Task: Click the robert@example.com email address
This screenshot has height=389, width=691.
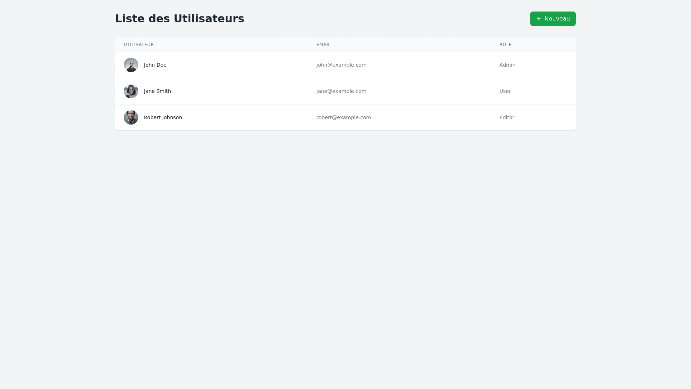Action: pyautogui.click(x=343, y=117)
